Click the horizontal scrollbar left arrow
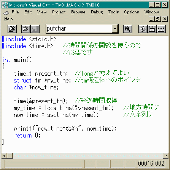This screenshot has width=170, height=170. click(x=4, y=155)
